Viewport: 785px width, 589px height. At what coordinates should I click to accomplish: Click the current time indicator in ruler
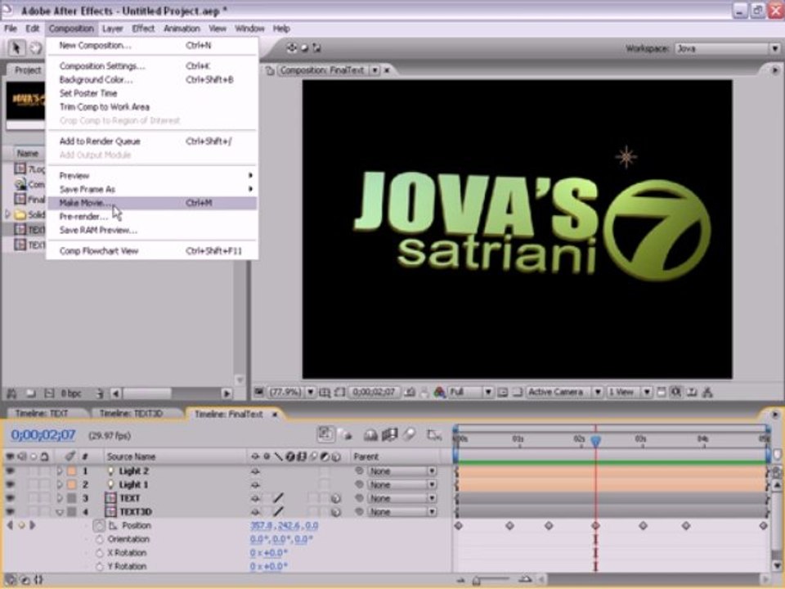pos(595,441)
